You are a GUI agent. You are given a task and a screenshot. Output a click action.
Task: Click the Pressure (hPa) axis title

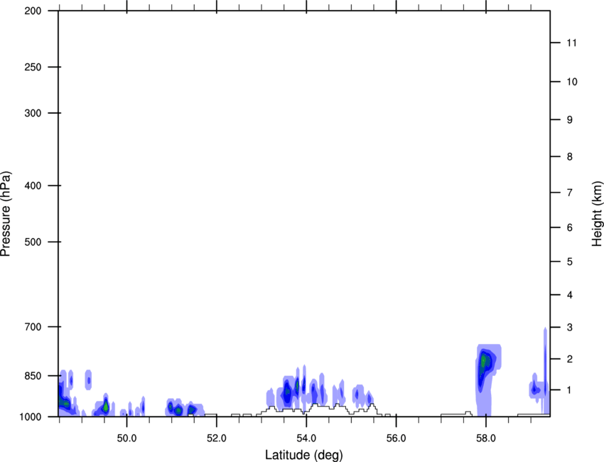pyautogui.click(x=6, y=214)
